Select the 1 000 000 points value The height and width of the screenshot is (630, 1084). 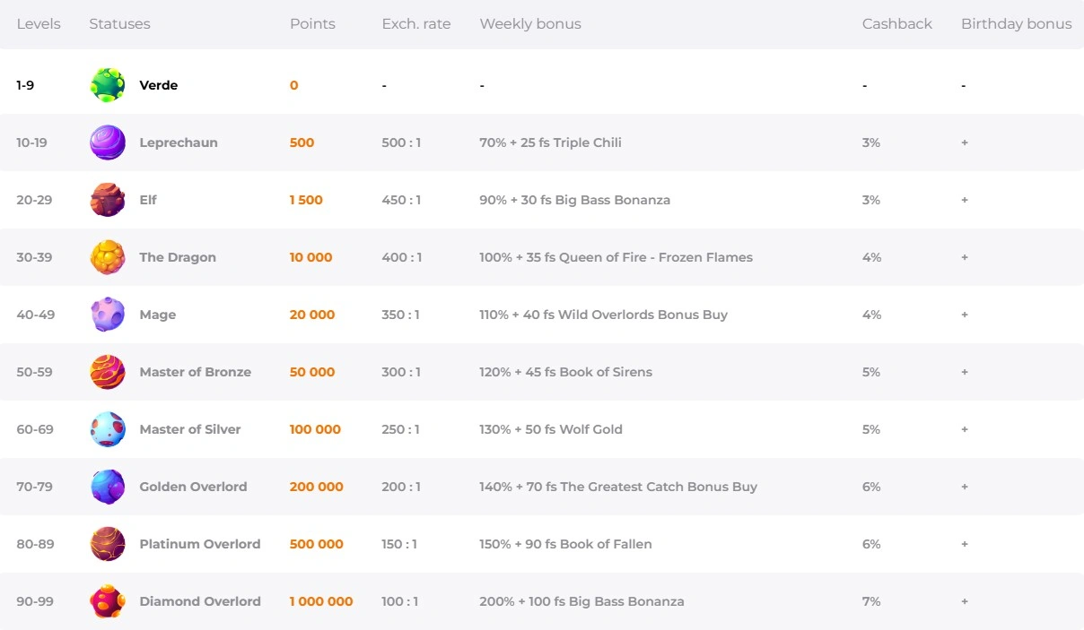[320, 601]
